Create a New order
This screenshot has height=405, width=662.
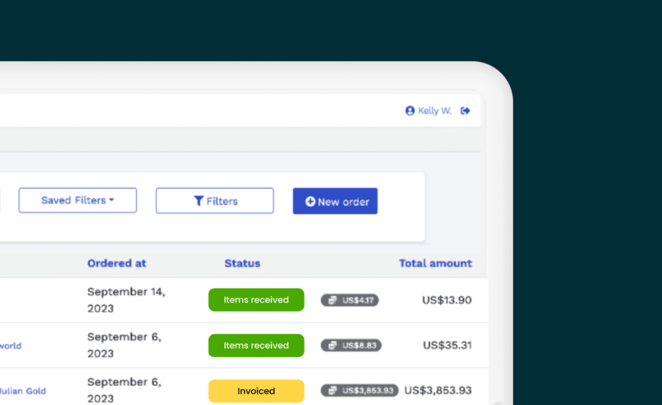coord(336,202)
